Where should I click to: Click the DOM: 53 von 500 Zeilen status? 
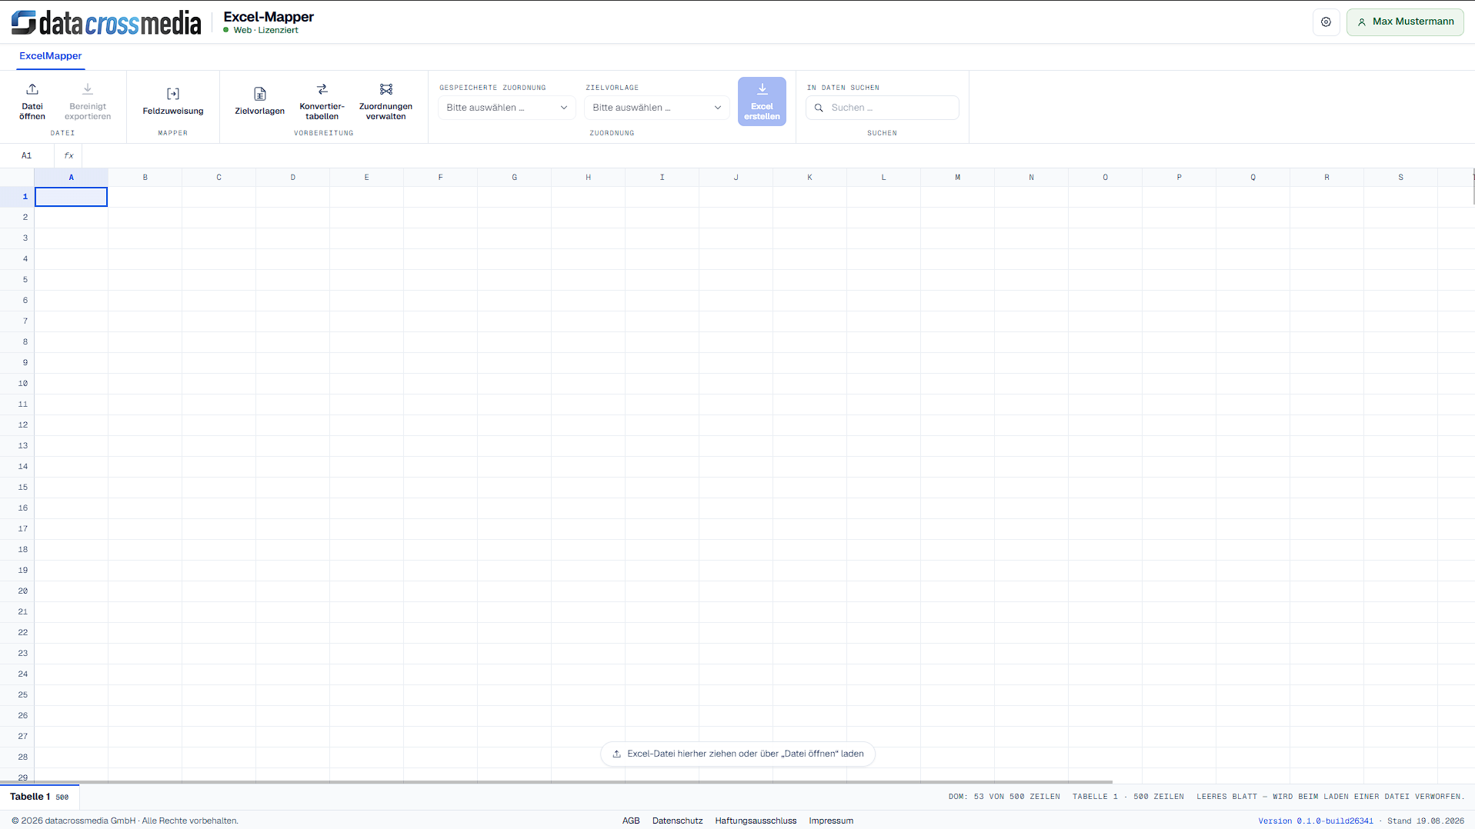point(1004,797)
